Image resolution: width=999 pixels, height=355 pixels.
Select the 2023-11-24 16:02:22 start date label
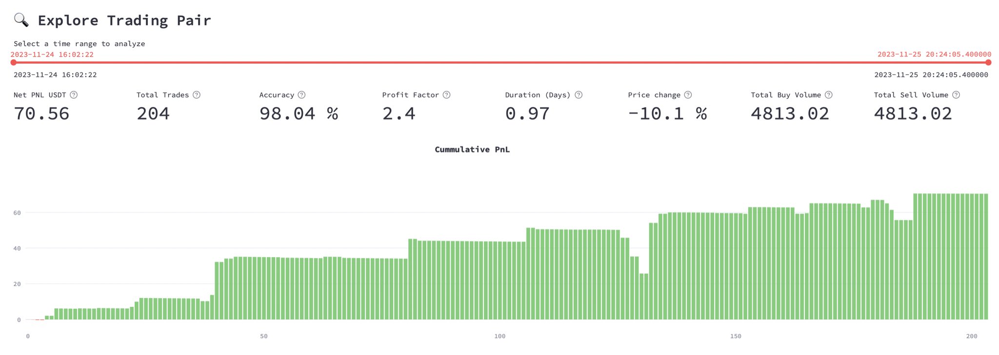coord(55,75)
